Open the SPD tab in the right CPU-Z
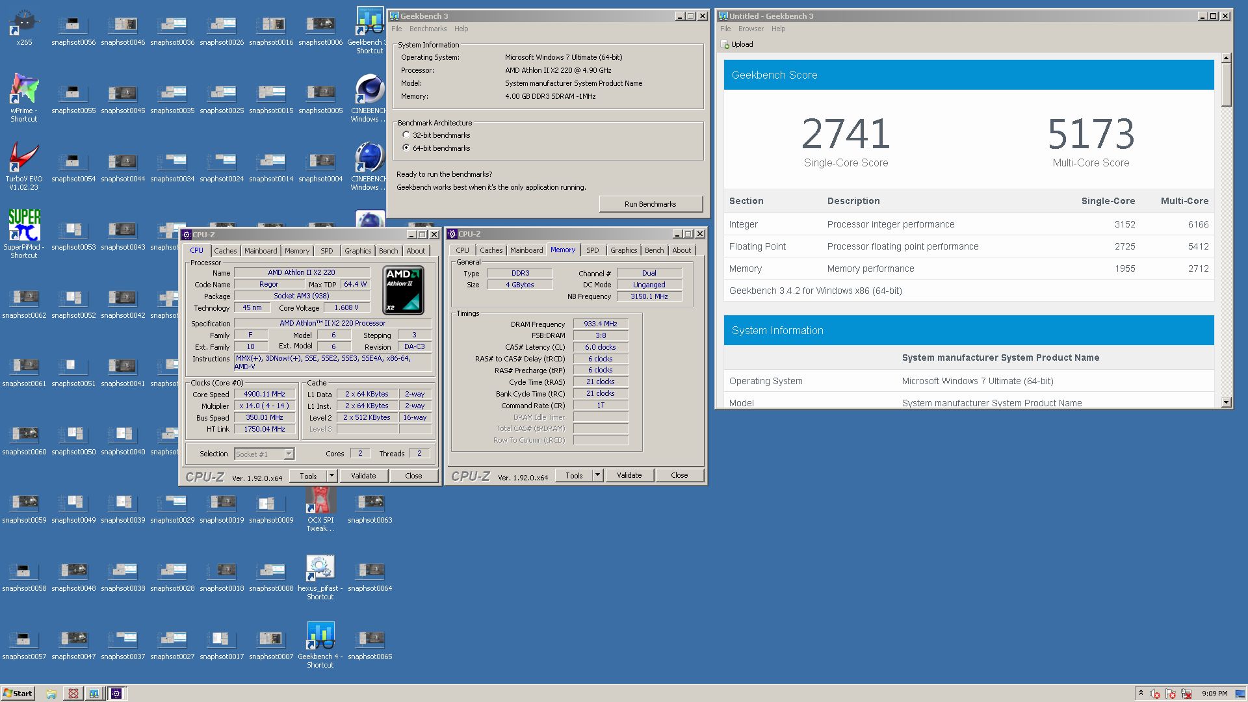Image resolution: width=1248 pixels, height=702 pixels. (x=592, y=250)
